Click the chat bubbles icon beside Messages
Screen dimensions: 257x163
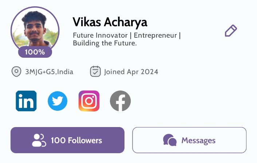[170, 140]
